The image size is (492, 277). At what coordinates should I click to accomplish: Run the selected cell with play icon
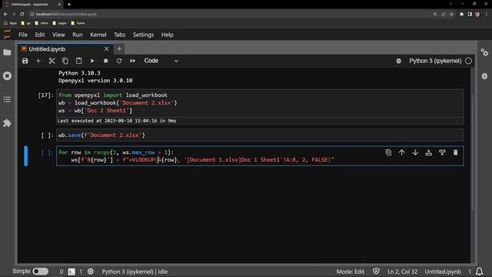point(92,61)
